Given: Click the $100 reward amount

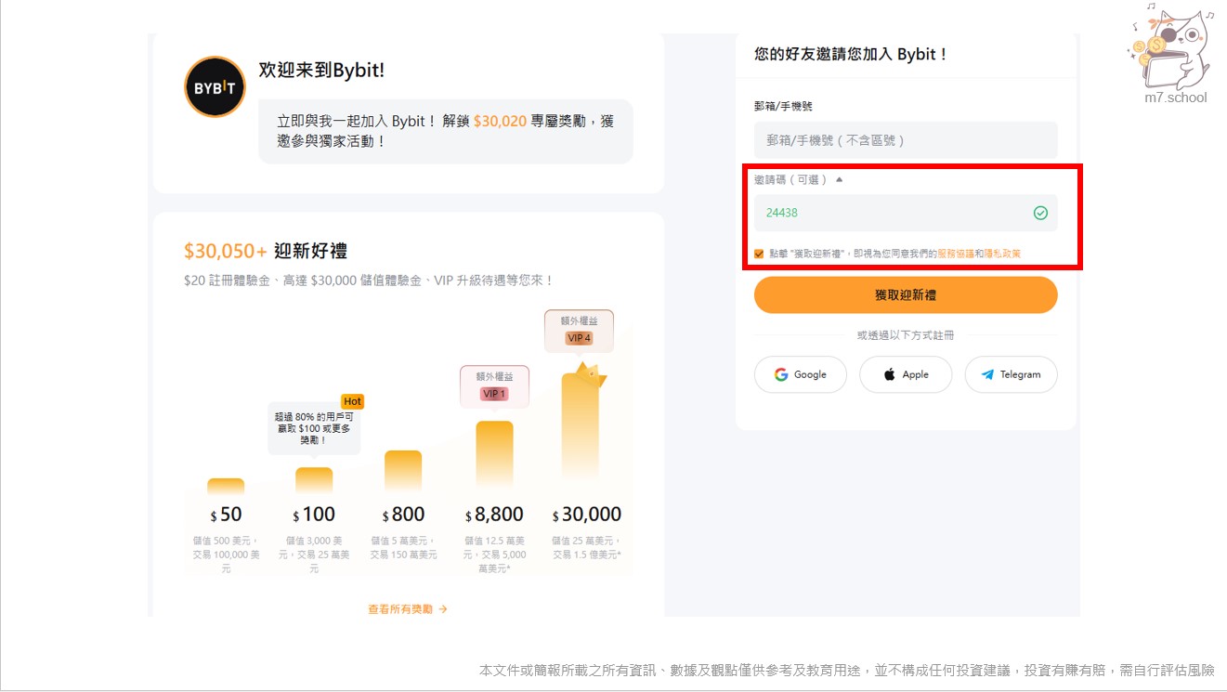Looking at the screenshot, I should [314, 515].
